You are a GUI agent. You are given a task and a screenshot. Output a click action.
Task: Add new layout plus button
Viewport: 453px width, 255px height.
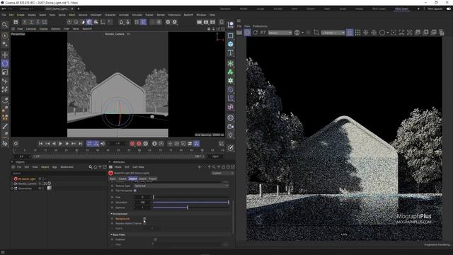[x=418, y=9]
